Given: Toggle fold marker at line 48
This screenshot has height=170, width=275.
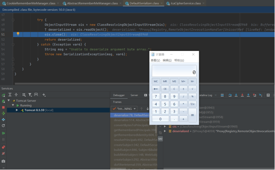Looking at the screenshot, I should pyautogui.click(x=13, y=20).
